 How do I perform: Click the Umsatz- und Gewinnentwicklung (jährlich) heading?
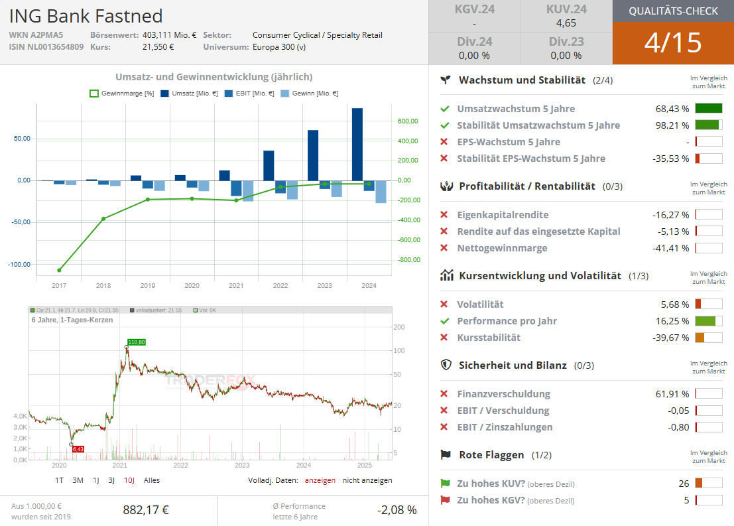214,77
